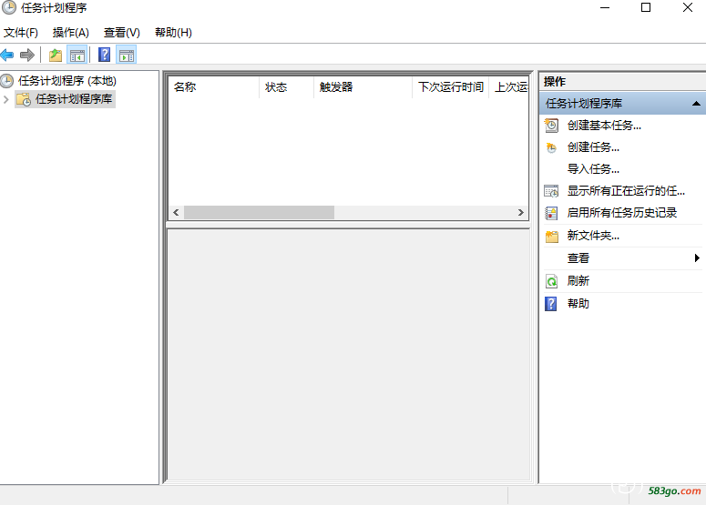Viewport: 706px width, 505px height.
Task: Minimize the 任务计划程序 window
Action: (605, 7)
